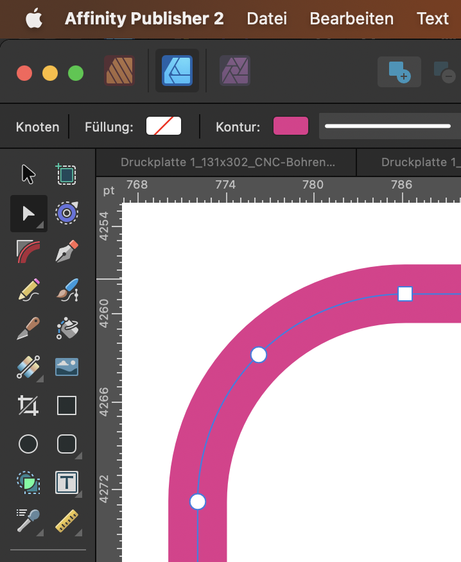This screenshot has width=461, height=562.
Task: Open the Affinity Publisher 2 menu
Action: tap(144, 19)
